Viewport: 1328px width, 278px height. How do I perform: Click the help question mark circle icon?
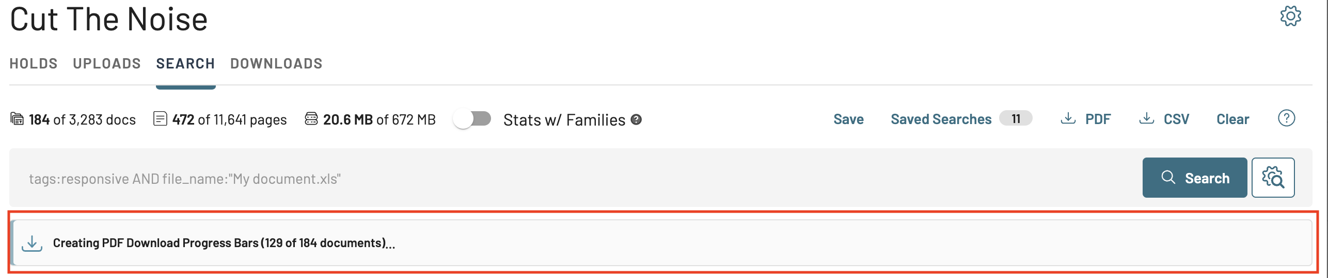1286,118
